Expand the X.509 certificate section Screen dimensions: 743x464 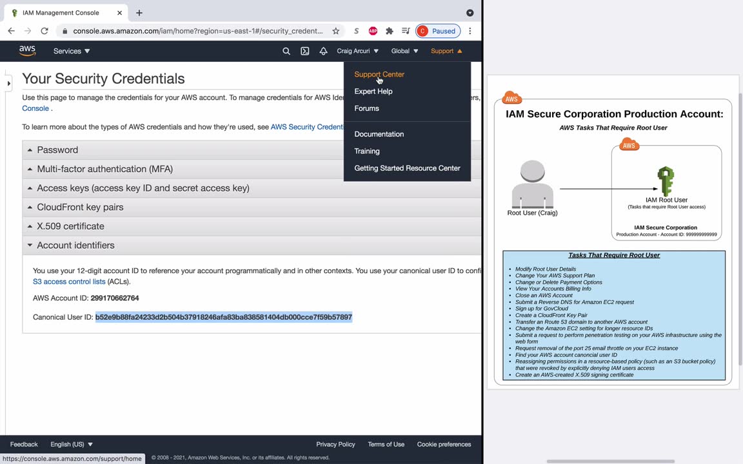pyautogui.click(x=252, y=226)
